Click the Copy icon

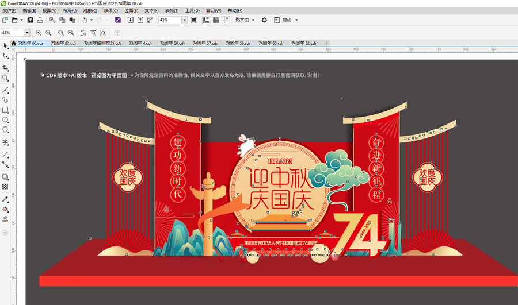(x=62, y=20)
